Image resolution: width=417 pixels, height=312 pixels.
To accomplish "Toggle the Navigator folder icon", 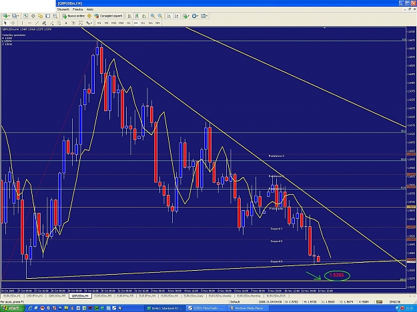I will [x=40, y=16].
